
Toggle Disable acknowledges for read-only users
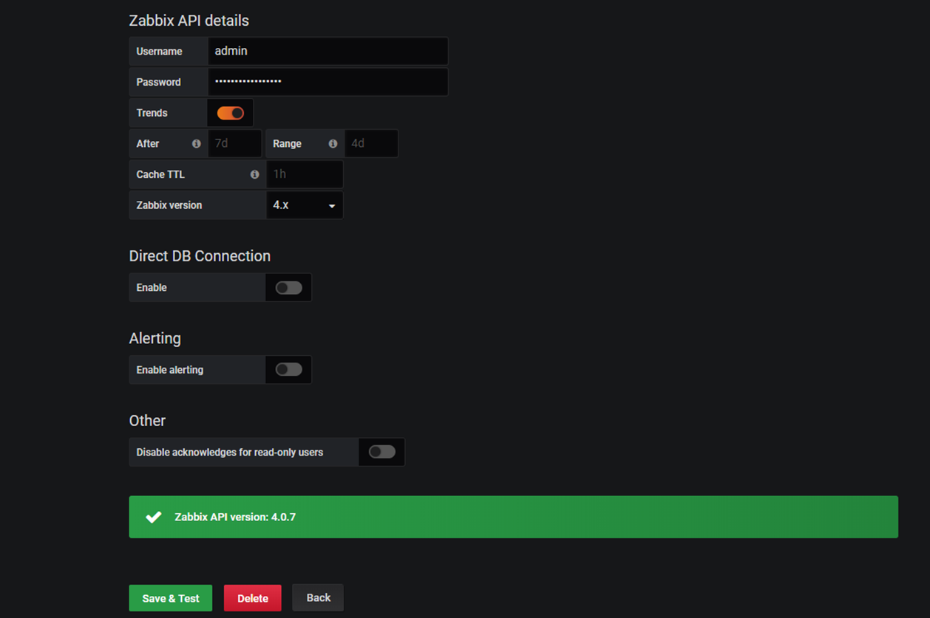tap(381, 452)
